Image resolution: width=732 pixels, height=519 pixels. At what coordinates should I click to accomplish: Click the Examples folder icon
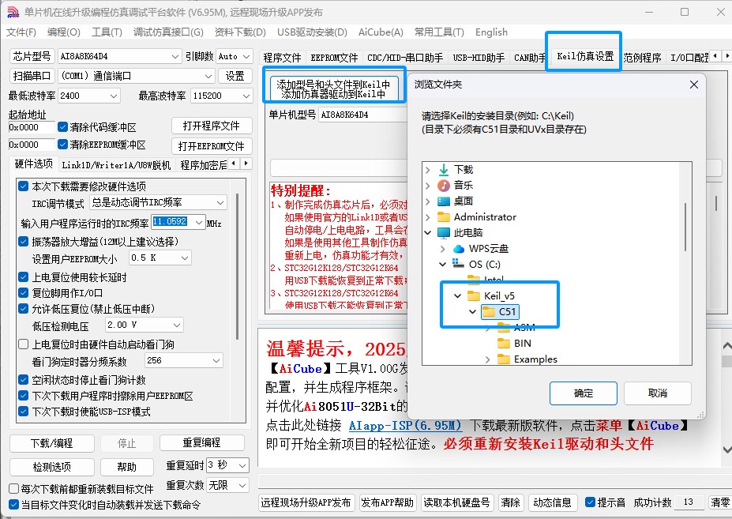point(504,359)
